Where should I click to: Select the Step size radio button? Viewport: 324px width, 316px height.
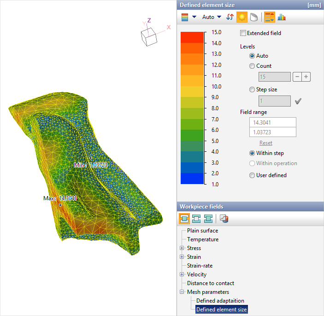(x=252, y=89)
